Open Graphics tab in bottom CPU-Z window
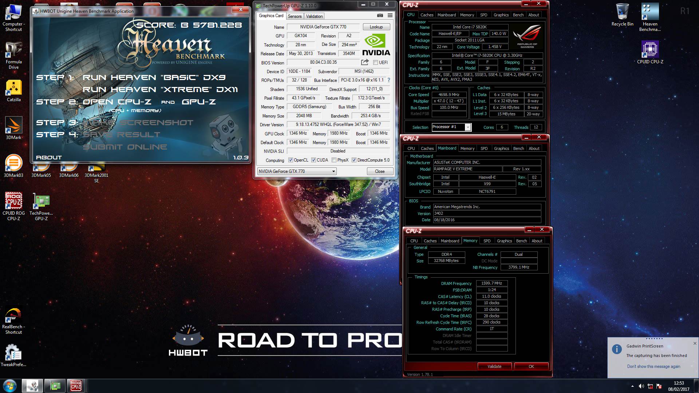The height and width of the screenshot is (393, 699). coord(504,241)
